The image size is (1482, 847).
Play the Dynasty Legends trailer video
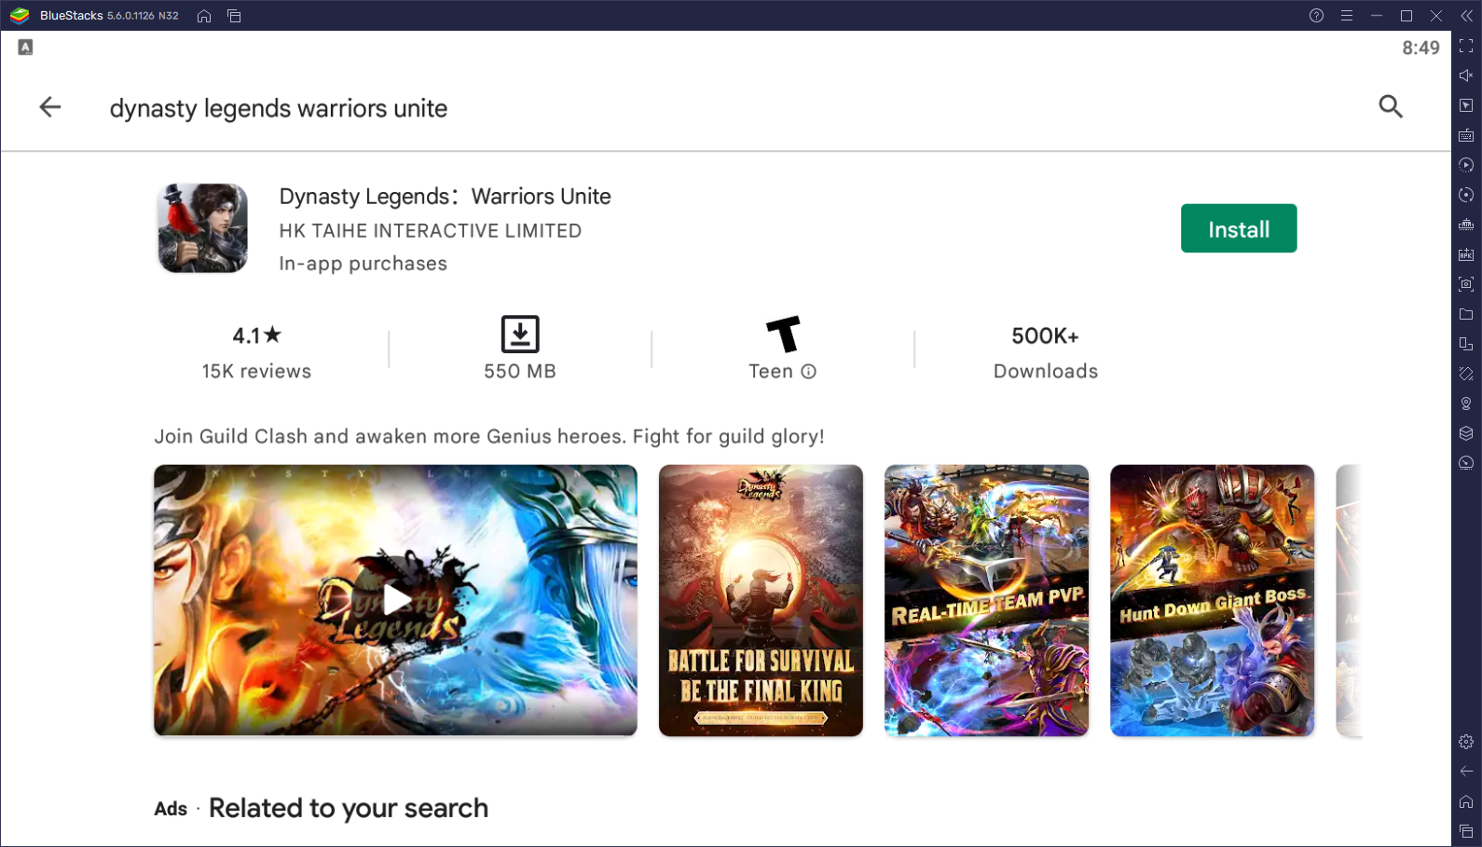(396, 600)
